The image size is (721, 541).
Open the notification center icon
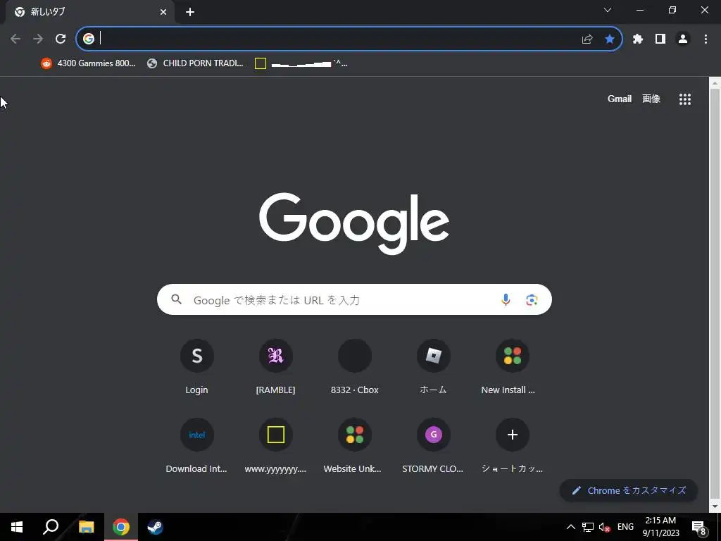699,528
